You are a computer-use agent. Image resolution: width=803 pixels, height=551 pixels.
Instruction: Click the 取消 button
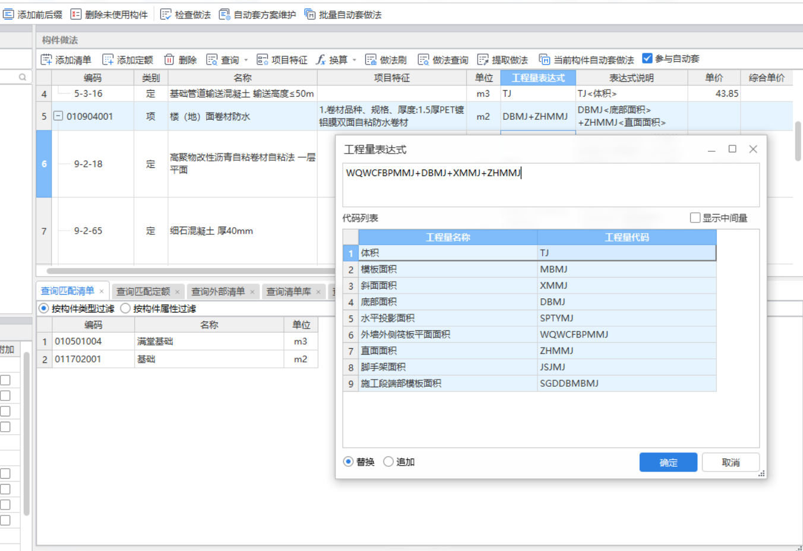point(731,462)
